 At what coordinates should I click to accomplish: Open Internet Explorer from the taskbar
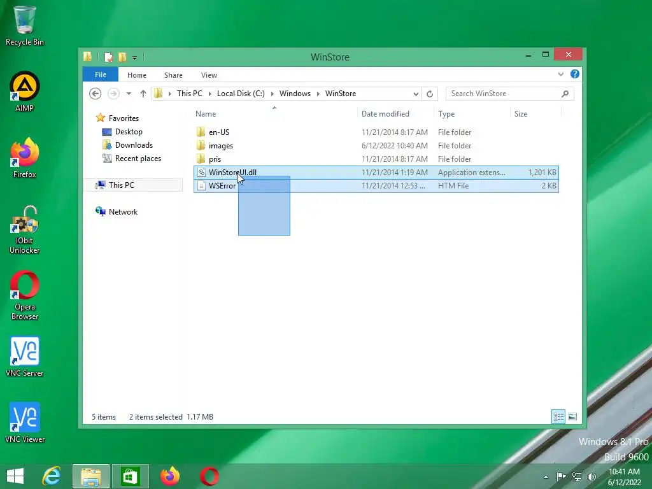pyautogui.click(x=52, y=476)
